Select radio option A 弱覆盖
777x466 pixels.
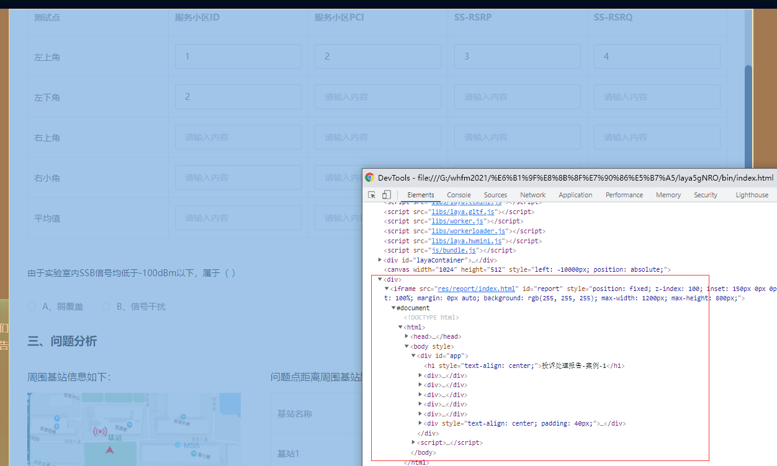(x=32, y=306)
